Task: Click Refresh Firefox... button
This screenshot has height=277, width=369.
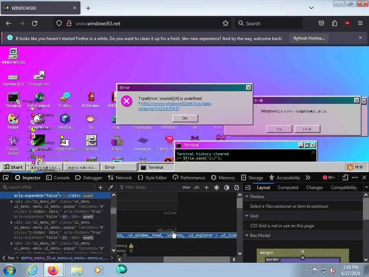Action: 309,38
